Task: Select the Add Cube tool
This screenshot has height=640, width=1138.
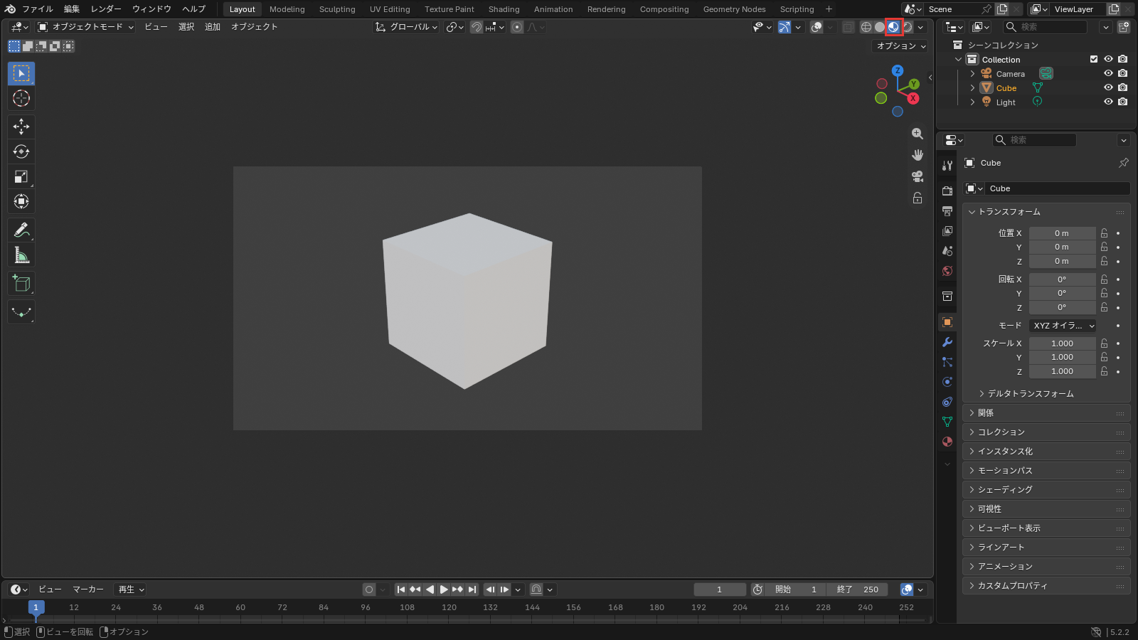Action: 21,284
